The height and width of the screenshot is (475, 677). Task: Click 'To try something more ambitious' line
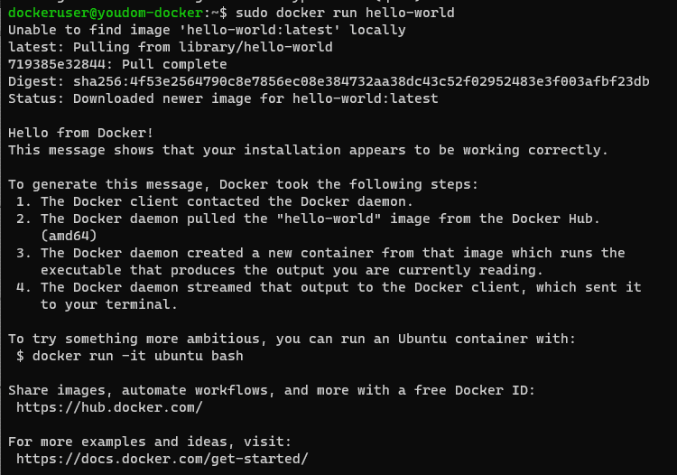(x=292, y=339)
